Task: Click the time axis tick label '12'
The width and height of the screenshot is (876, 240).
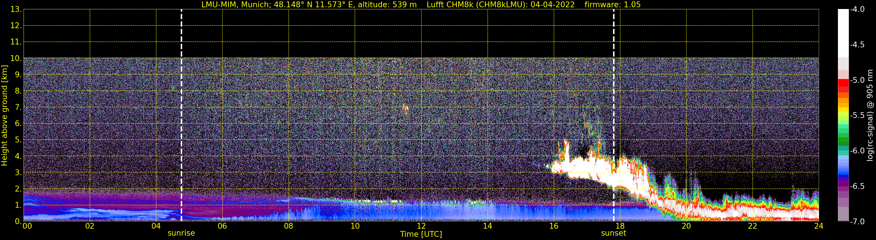Action: (x=421, y=226)
